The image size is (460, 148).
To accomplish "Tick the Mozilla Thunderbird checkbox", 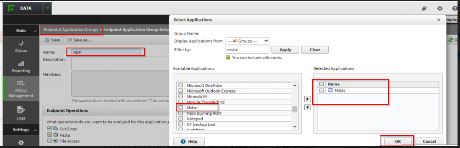I will coord(181,102).
